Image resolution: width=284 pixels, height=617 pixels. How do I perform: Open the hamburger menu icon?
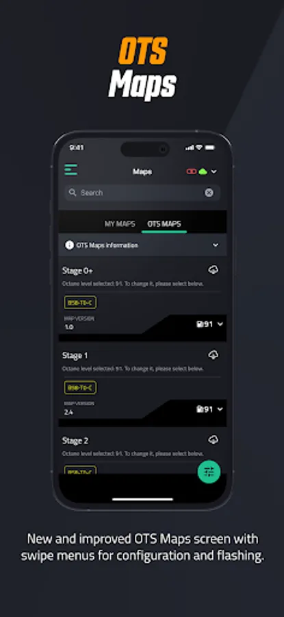[x=70, y=170]
